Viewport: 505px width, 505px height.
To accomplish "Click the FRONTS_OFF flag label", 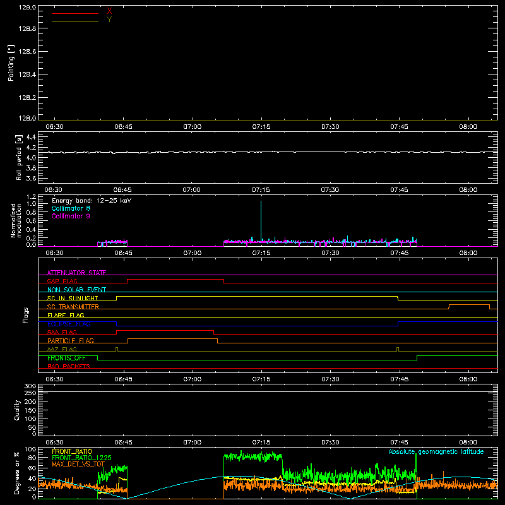I will 66,358.
